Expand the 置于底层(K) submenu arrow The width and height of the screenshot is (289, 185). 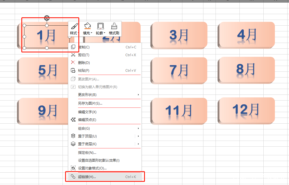(138, 144)
